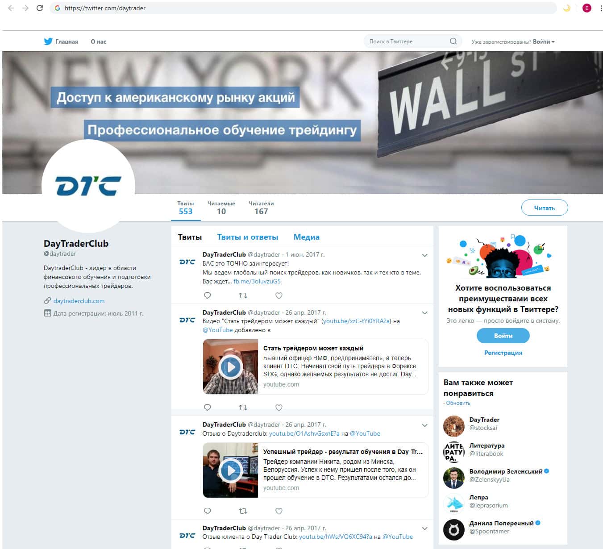603x549 pixels.
Task: Open the daytraderclub.com profile link
Action: pyautogui.click(x=79, y=301)
